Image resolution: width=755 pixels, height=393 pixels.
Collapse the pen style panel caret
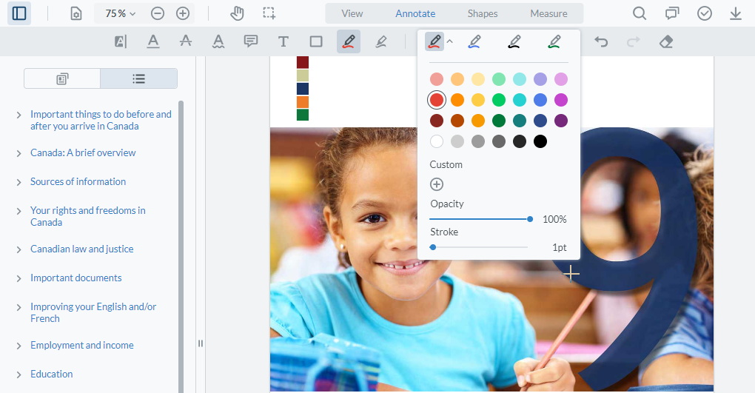tap(450, 42)
